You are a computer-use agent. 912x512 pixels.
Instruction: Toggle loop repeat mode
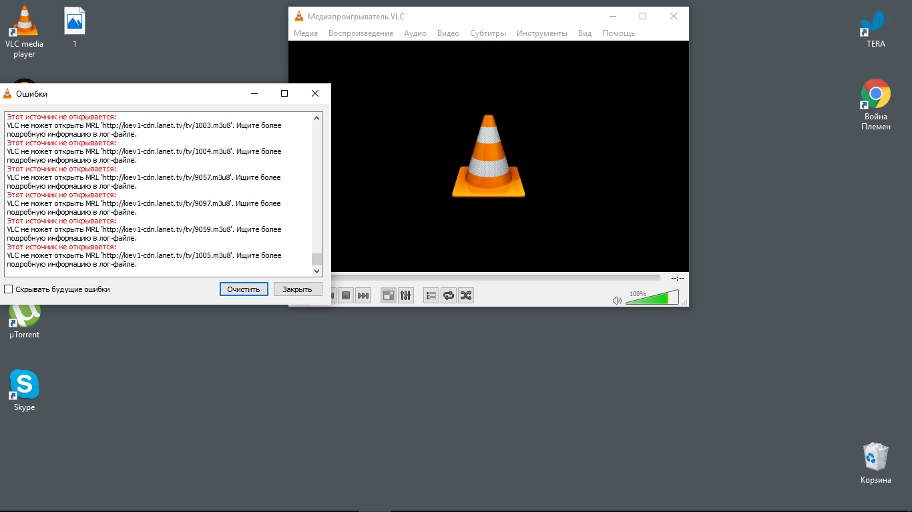(x=449, y=295)
